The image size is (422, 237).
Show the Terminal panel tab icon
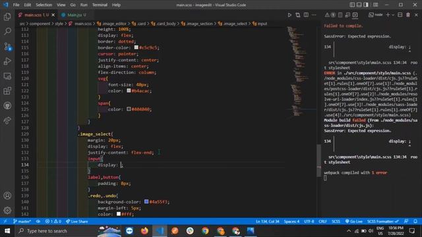[355, 15]
